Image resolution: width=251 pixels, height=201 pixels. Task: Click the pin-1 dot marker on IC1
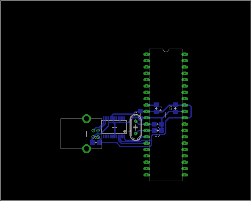[124, 131]
